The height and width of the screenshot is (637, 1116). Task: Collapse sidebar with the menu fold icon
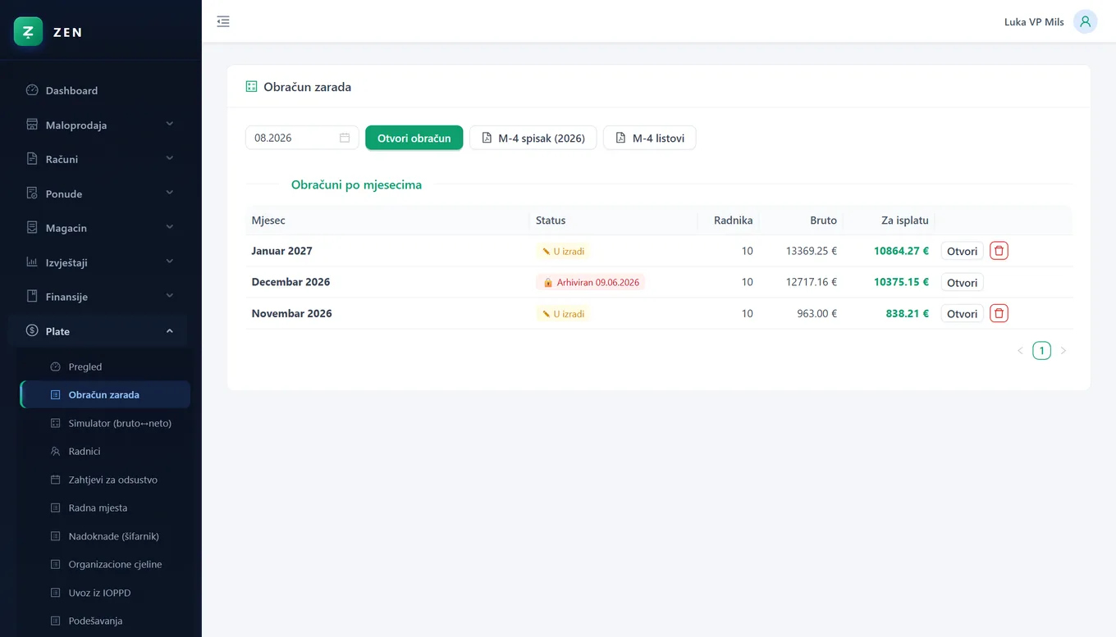(x=223, y=21)
